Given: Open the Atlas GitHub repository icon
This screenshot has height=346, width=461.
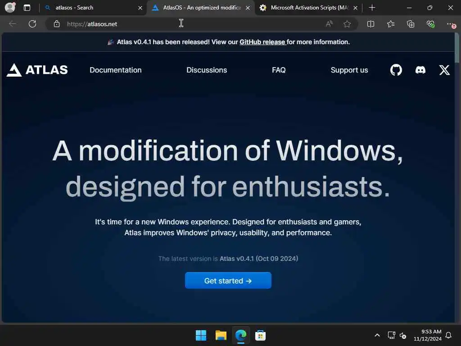Looking at the screenshot, I should tap(396, 70).
